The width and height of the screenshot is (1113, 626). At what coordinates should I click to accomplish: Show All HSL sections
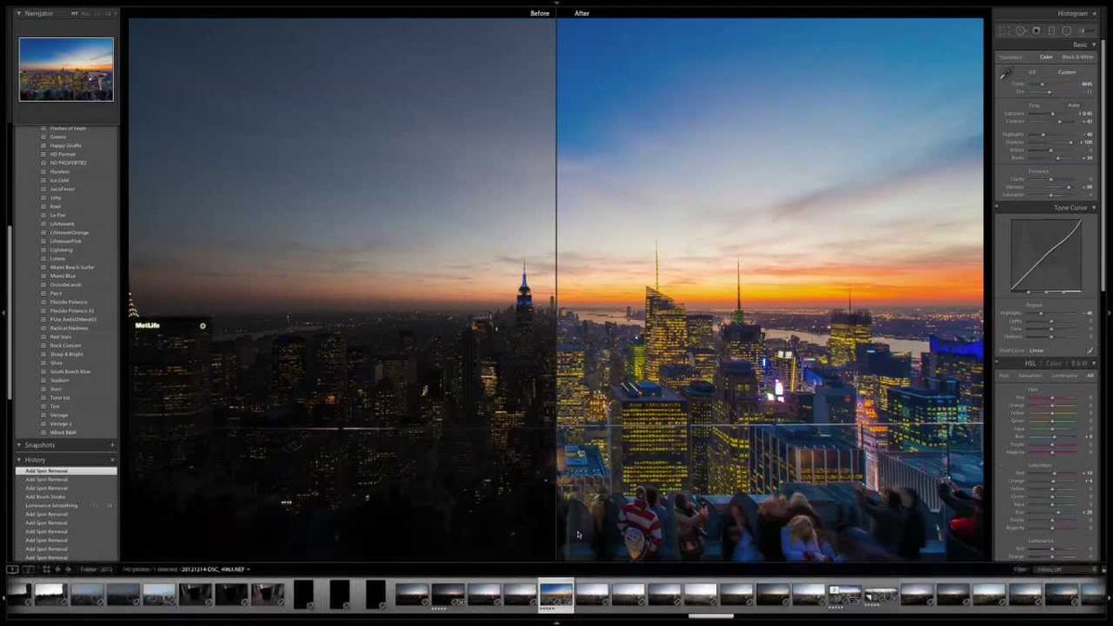1090,376
